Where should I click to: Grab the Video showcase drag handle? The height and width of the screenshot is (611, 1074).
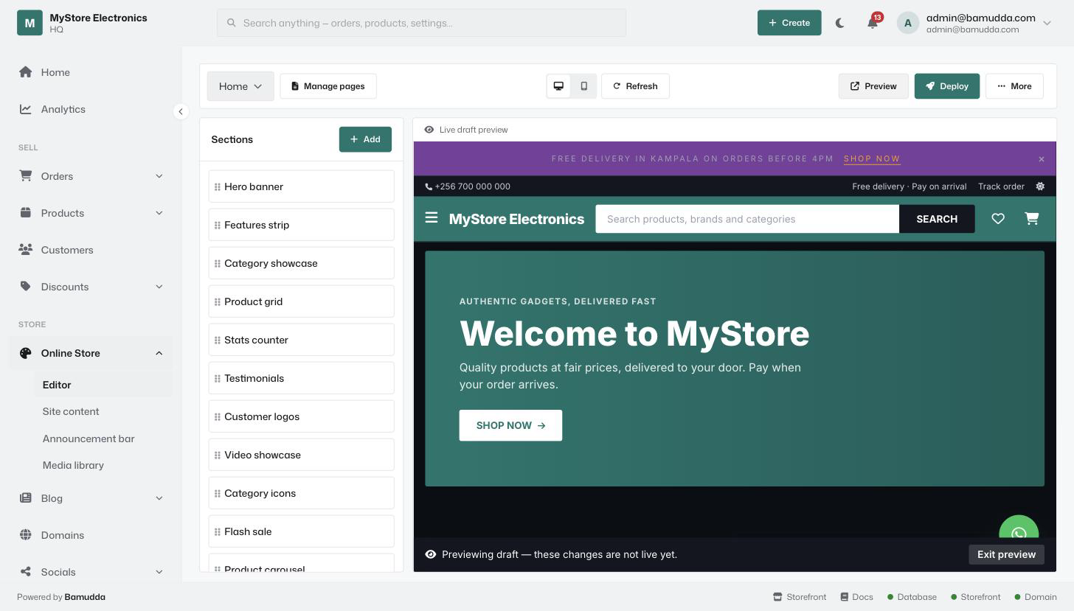coord(218,455)
